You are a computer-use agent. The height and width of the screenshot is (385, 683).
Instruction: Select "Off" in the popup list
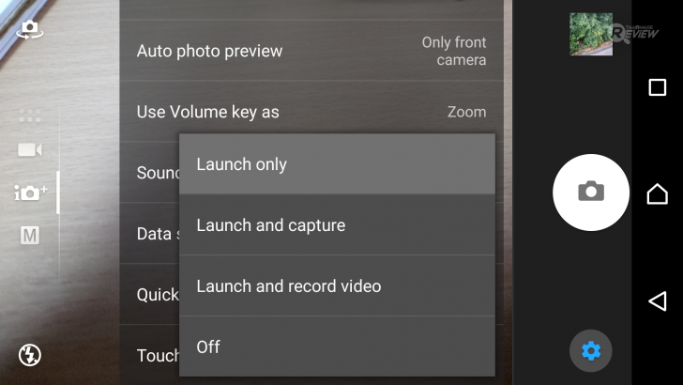click(337, 346)
